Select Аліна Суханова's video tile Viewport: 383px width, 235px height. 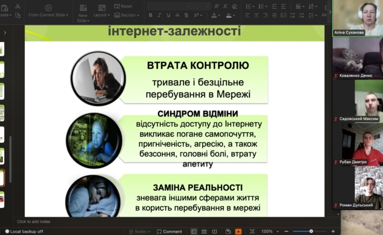[x=358, y=17]
